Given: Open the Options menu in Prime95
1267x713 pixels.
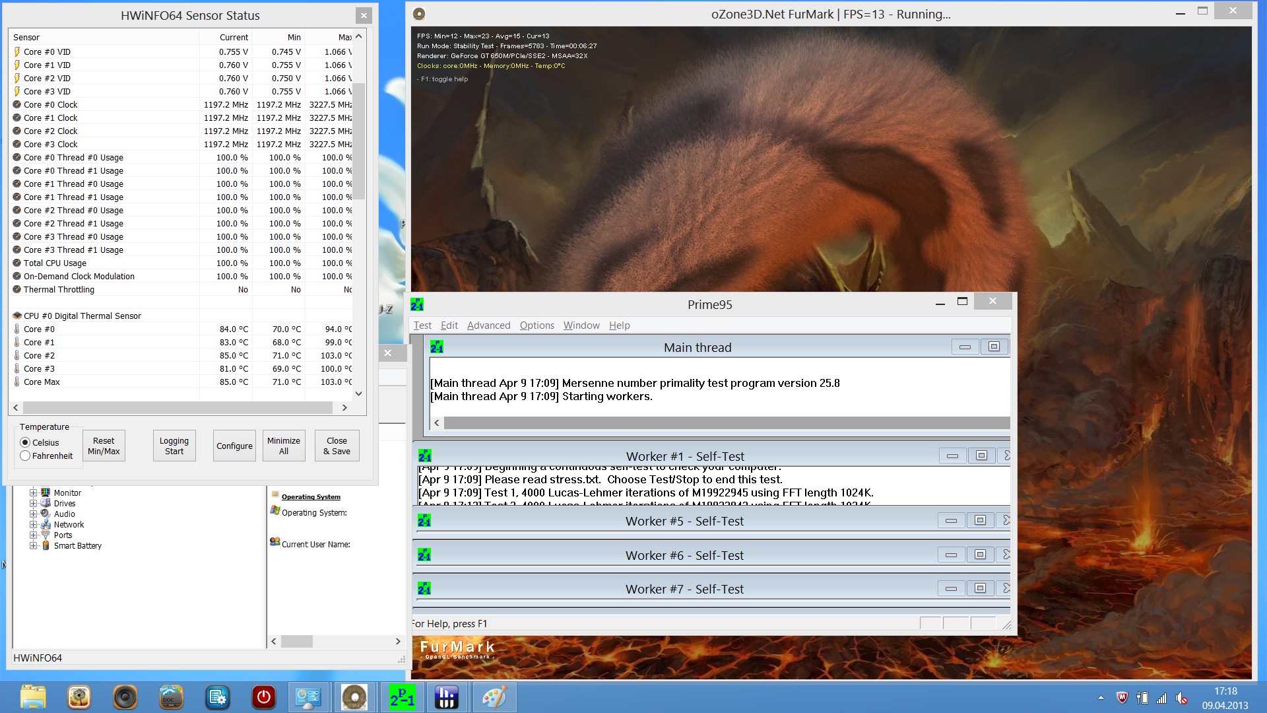Looking at the screenshot, I should click(536, 325).
